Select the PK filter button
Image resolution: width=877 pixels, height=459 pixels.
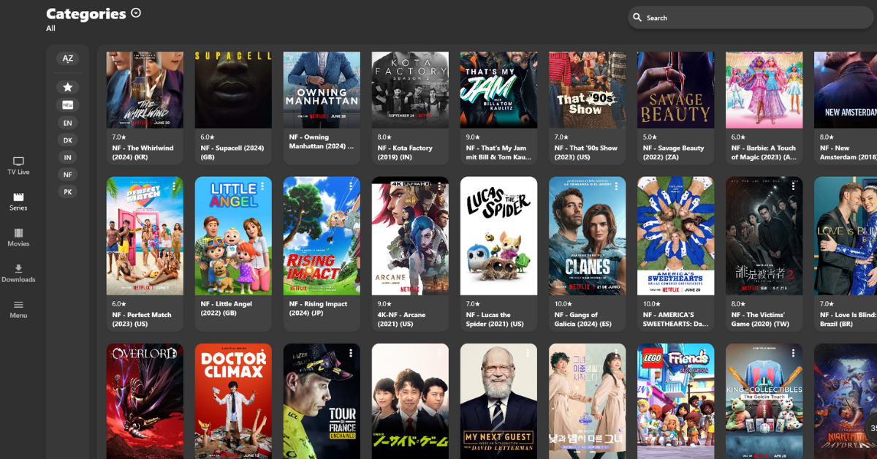point(67,191)
